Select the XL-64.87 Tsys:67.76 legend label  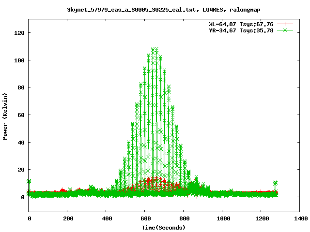click(241, 24)
